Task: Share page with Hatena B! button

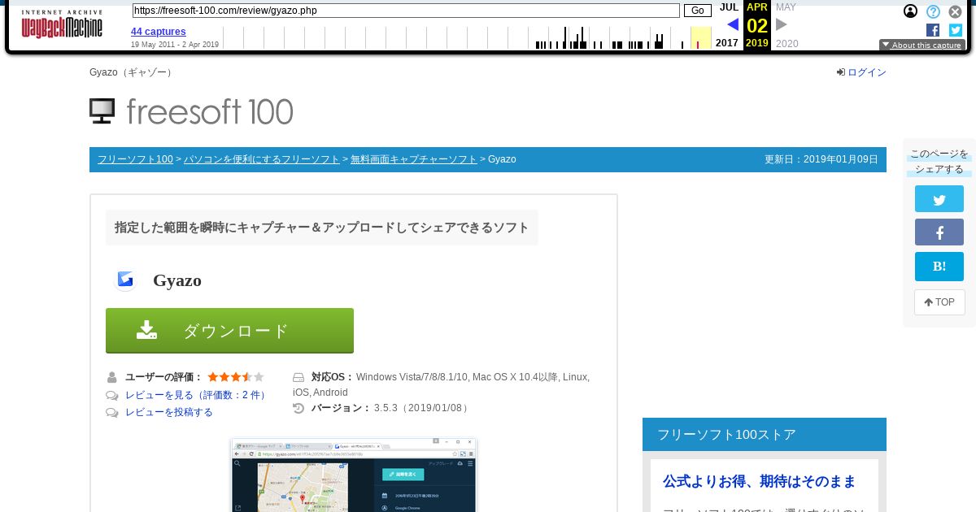Action: coord(939,267)
